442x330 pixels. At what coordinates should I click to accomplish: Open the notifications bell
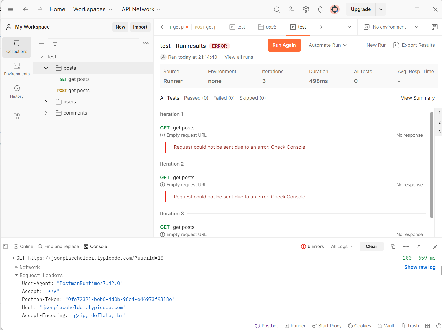(x=320, y=9)
